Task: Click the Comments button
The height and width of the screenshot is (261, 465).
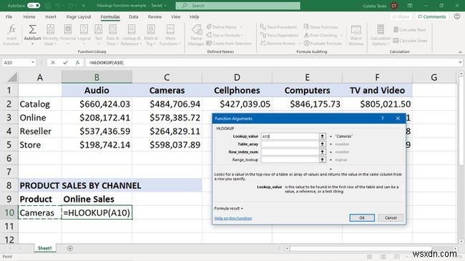Action: 432,16
